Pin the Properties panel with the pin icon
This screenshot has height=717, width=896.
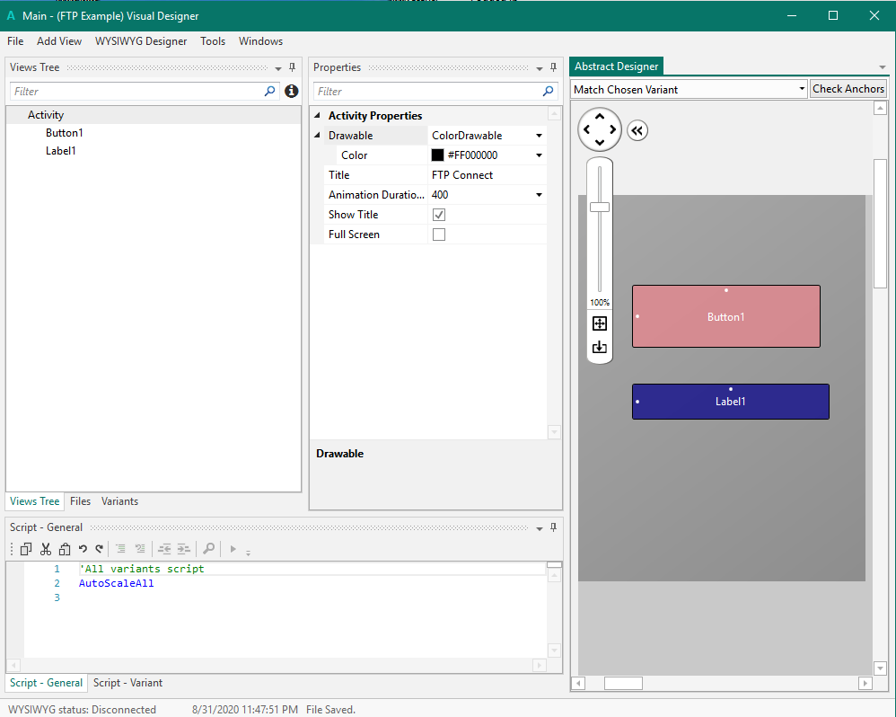pos(553,66)
